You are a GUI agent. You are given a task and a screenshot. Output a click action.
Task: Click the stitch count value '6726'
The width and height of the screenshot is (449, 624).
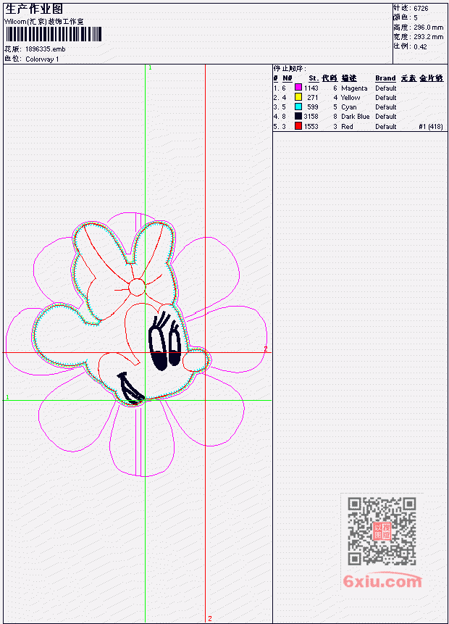click(x=421, y=9)
